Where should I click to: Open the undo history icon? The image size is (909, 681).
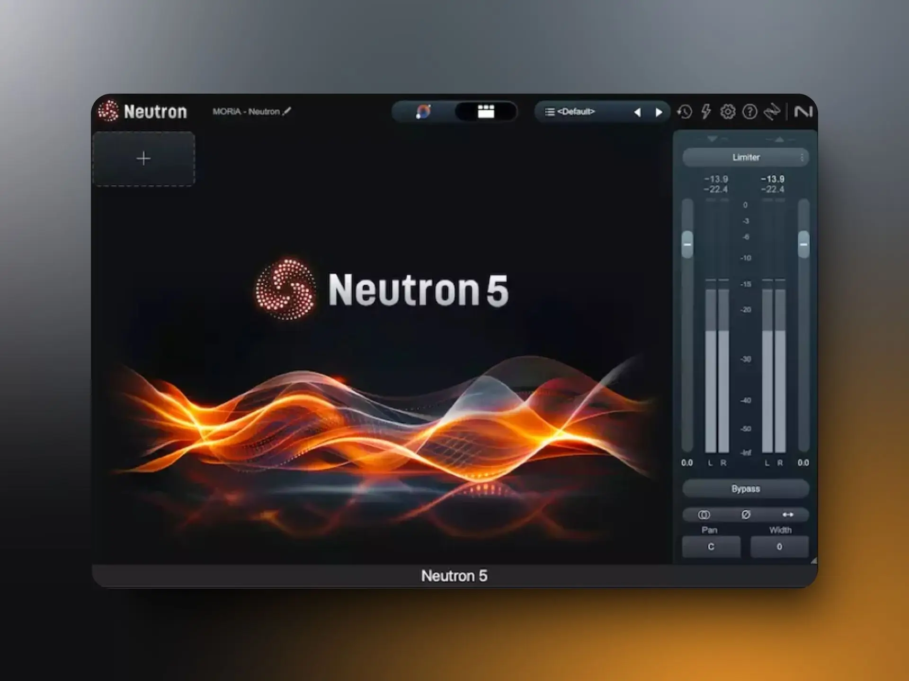pyautogui.click(x=685, y=112)
